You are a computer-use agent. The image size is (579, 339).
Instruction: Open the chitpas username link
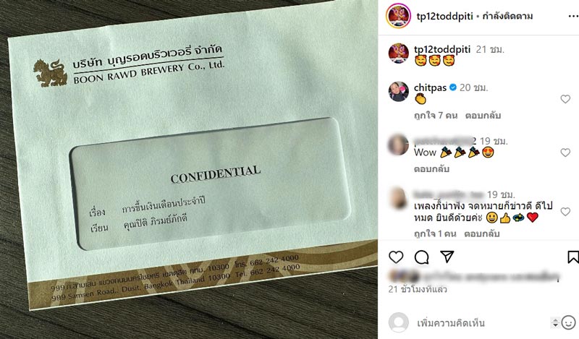[430, 87]
